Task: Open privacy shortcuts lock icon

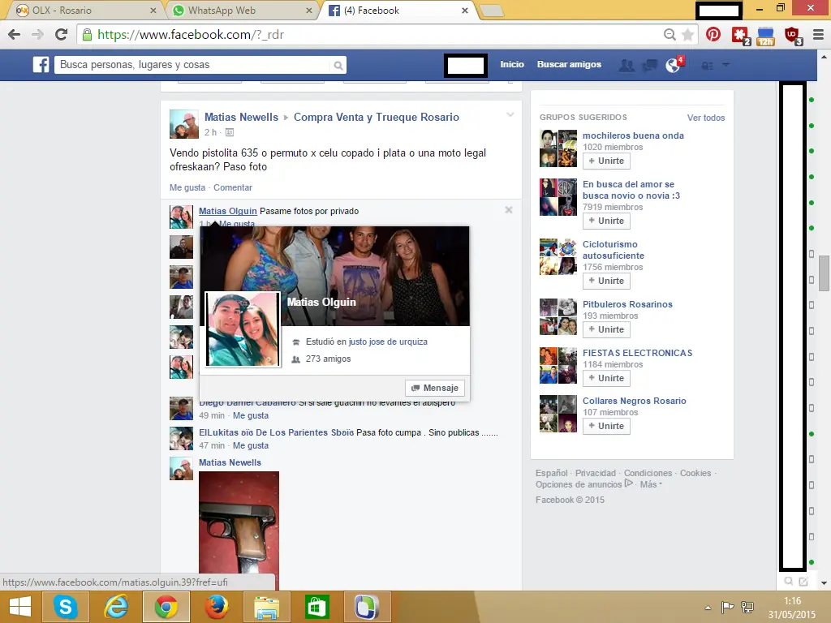Action: pyautogui.click(x=708, y=65)
